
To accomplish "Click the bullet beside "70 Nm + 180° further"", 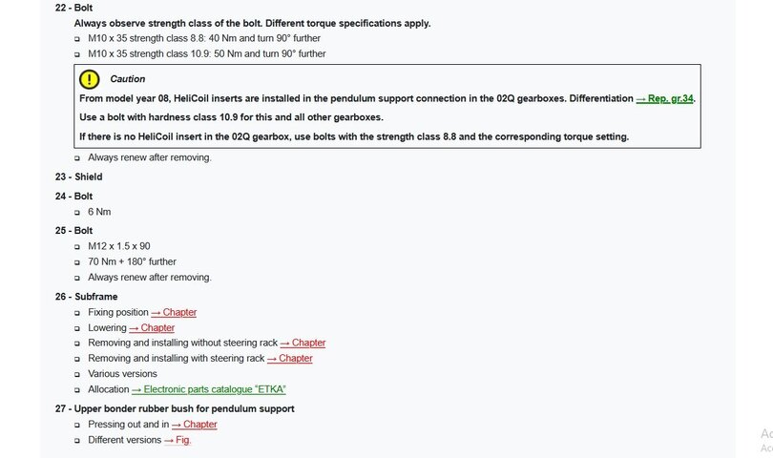I will click(77, 261).
